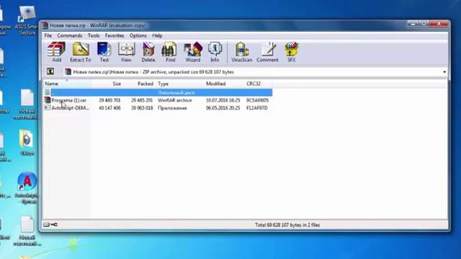This screenshot has height=259, width=461.
Task: Click the modified date 06.05.2016 20:25
Action: point(223,108)
